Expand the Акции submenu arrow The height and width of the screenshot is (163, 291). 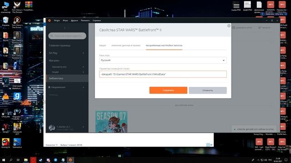point(83,72)
